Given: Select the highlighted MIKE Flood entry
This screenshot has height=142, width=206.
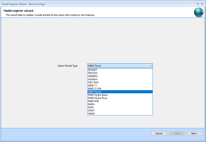Looking at the screenshot, I should coord(120,92).
